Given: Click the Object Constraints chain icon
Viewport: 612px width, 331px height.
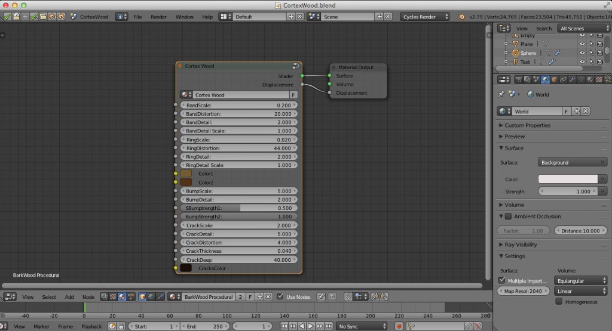Looking at the screenshot, I should [x=563, y=79].
